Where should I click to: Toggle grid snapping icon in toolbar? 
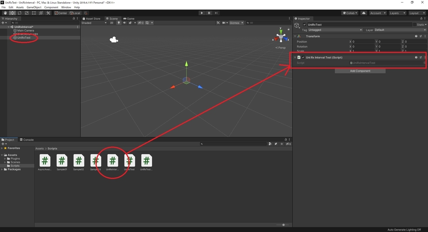[86, 13]
